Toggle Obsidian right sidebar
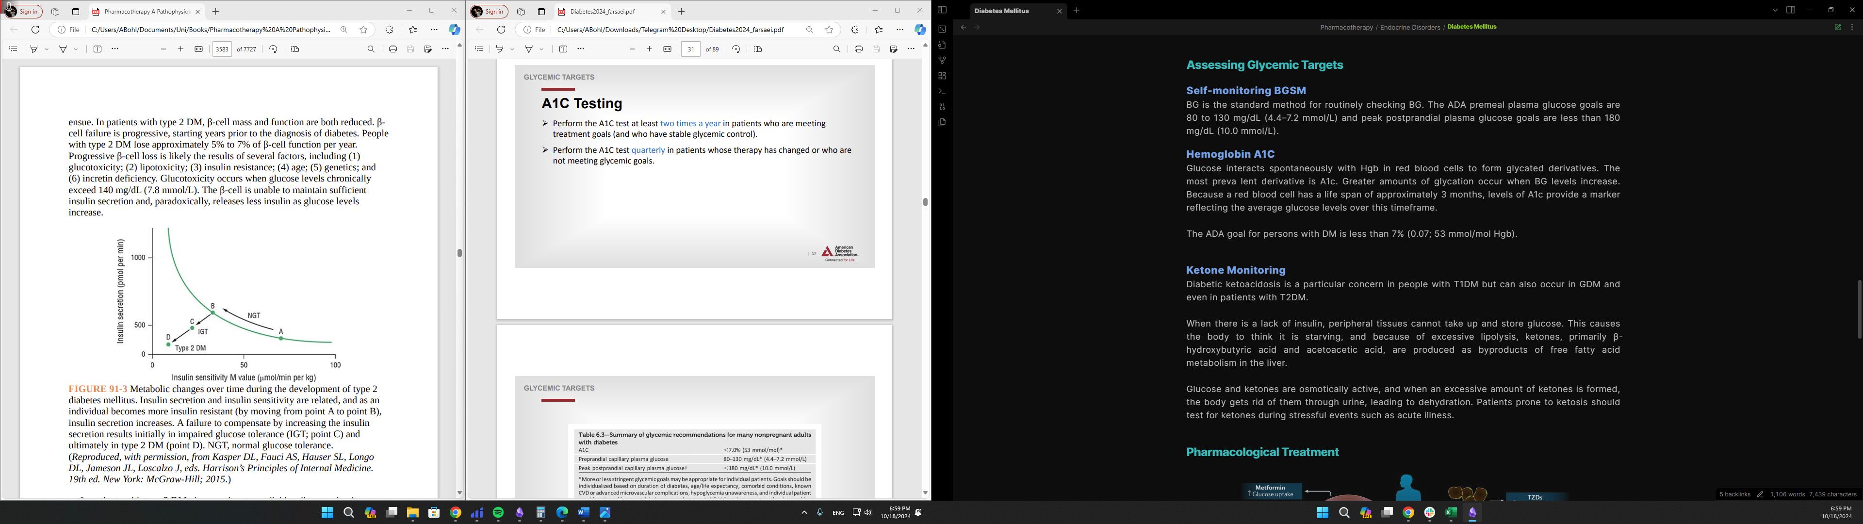The width and height of the screenshot is (1863, 524). coord(1791,10)
